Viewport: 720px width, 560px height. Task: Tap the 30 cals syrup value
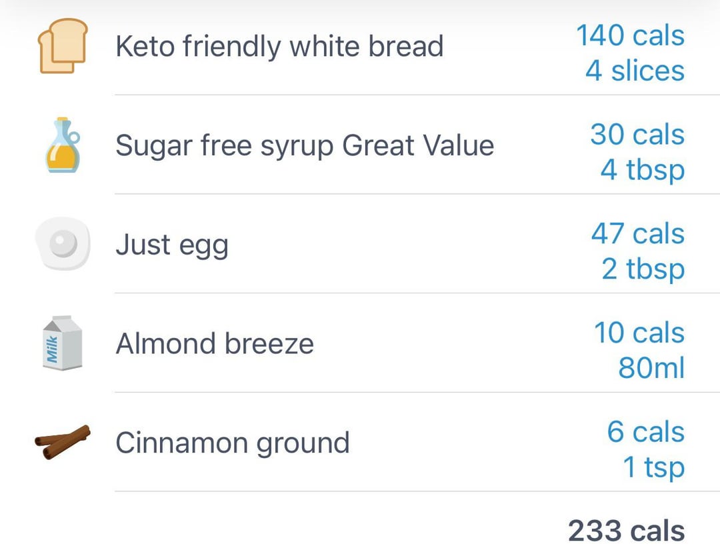637,134
